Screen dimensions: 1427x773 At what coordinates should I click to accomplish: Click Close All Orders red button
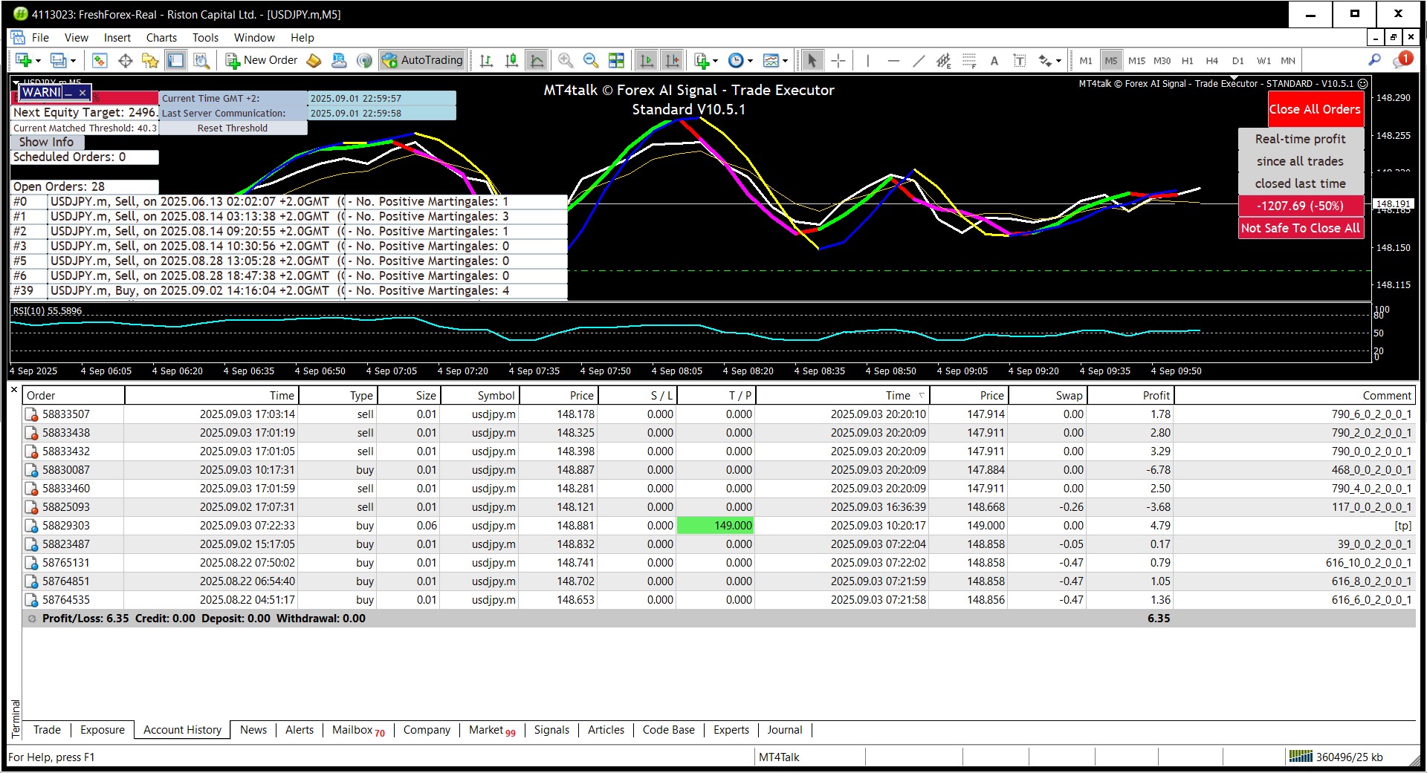tap(1315, 109)
